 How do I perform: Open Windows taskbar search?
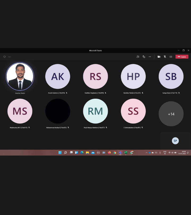point(66,153)
